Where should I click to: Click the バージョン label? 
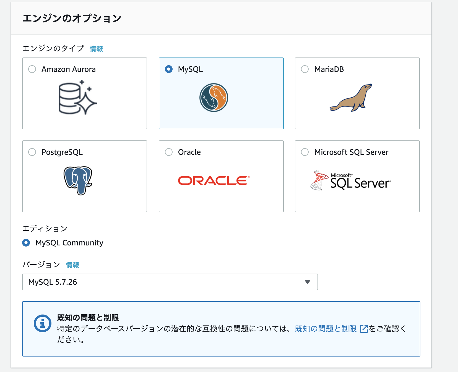pyautogui.click(x=41, y=264)
